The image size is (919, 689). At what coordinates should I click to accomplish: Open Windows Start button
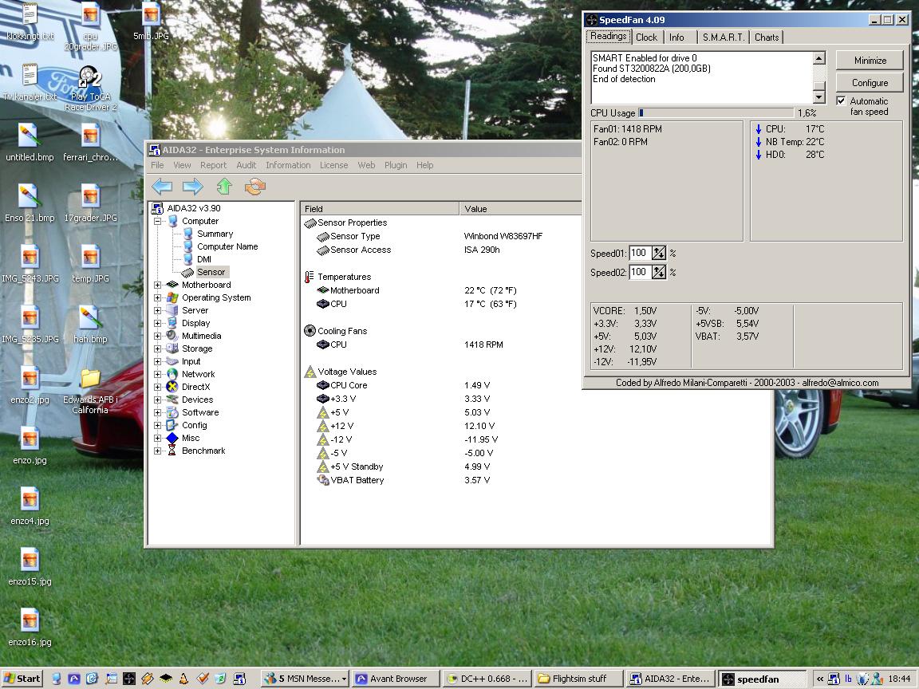coord(22,679)
